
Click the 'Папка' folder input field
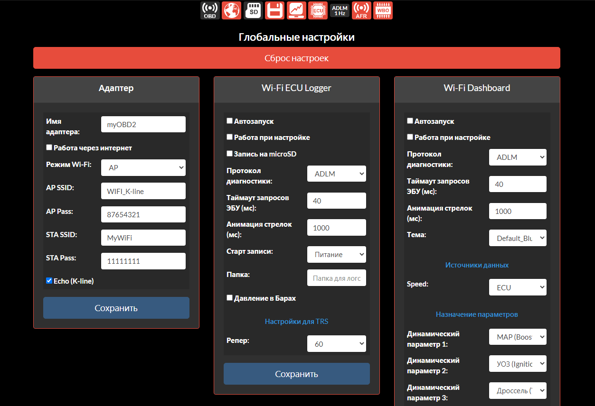click(336, 278)
